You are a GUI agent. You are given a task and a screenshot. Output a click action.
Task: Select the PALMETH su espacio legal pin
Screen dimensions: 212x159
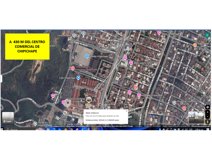[x=35, y=124]
